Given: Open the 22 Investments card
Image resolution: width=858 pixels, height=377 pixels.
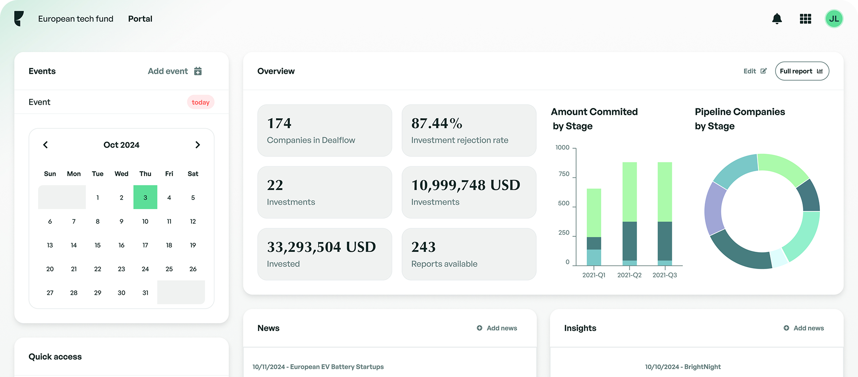Looking at the screenshot, I should pos(325,192).
